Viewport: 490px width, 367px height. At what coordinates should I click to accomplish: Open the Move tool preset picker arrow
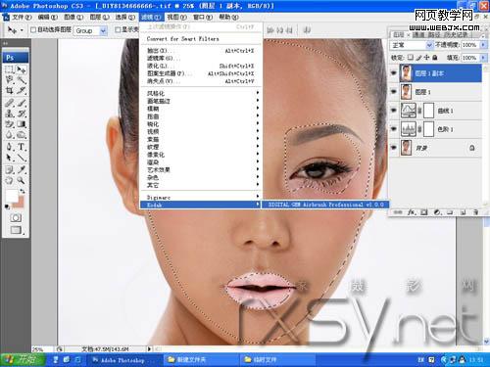click(x=22, y=30)
